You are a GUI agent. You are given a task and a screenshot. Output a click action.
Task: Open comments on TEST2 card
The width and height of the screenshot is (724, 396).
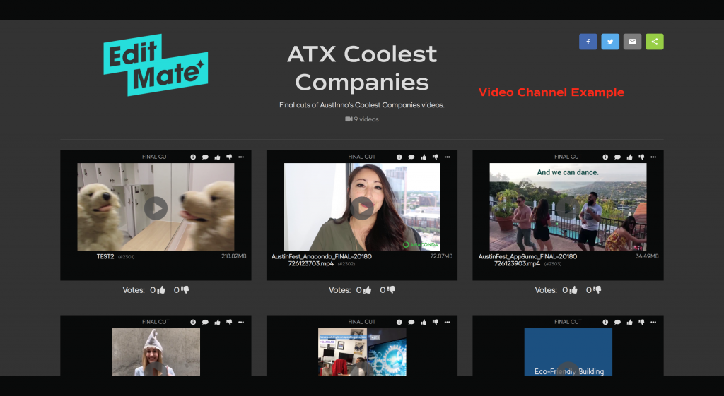(x=205, y=157)
